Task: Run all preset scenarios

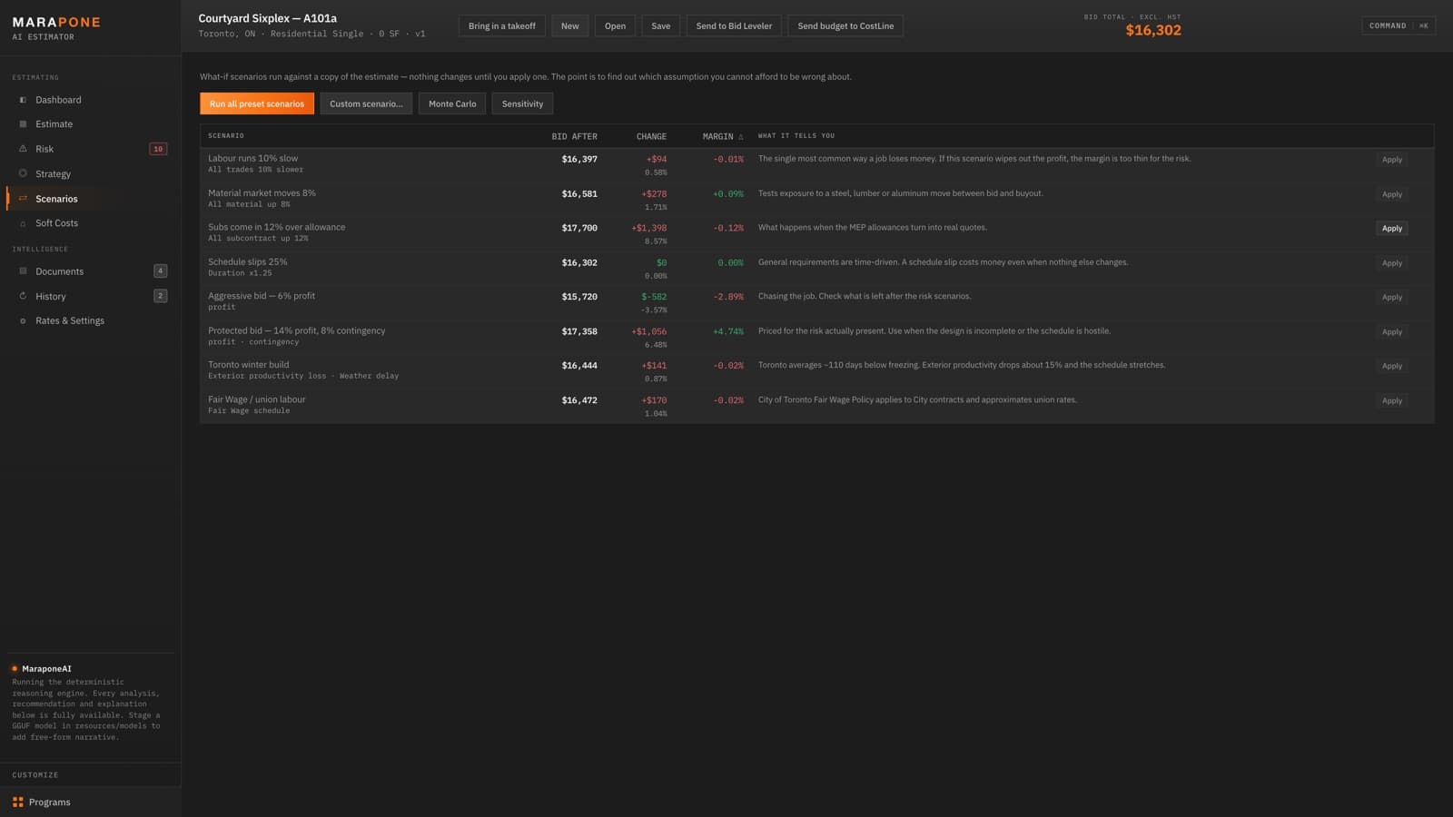Action: (x=257, y=103)
